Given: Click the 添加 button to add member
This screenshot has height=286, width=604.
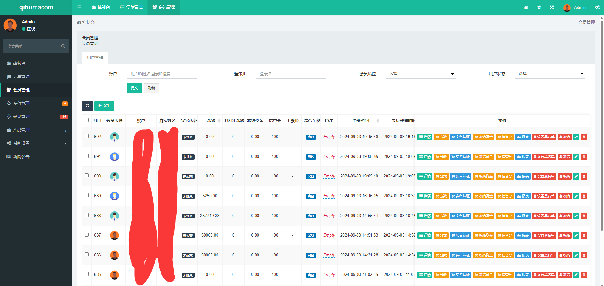Looking at the screenshot, I should click(x=104, y=106).
